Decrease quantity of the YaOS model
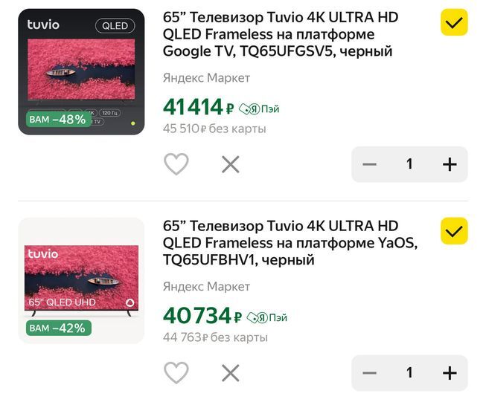 (369, 373)
